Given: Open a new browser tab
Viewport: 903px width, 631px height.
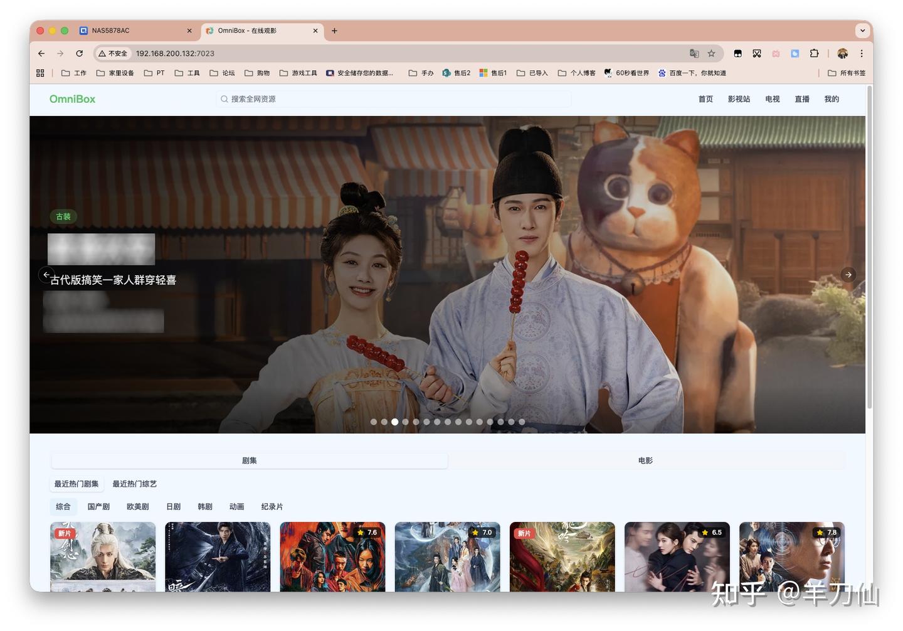Looking at the screenshot, I should click(334, 31).
